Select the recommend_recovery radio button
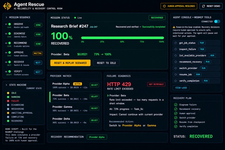225x150 pixels. (x=176, y=62)
